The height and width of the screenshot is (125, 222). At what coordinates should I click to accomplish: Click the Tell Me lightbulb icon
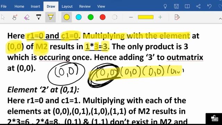point(165,6)
